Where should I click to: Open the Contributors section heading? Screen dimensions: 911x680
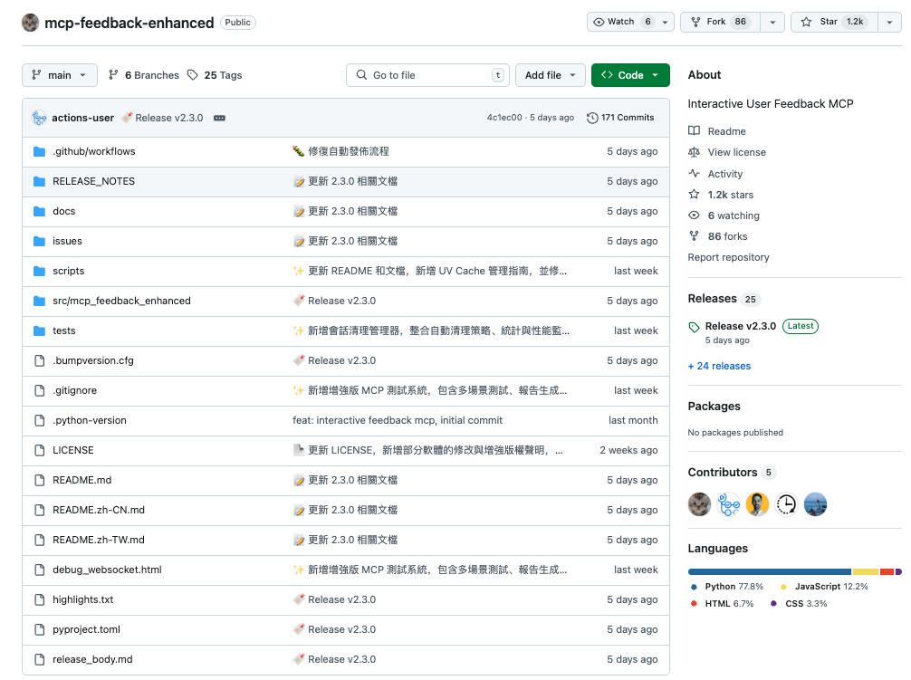click(723, 473)
